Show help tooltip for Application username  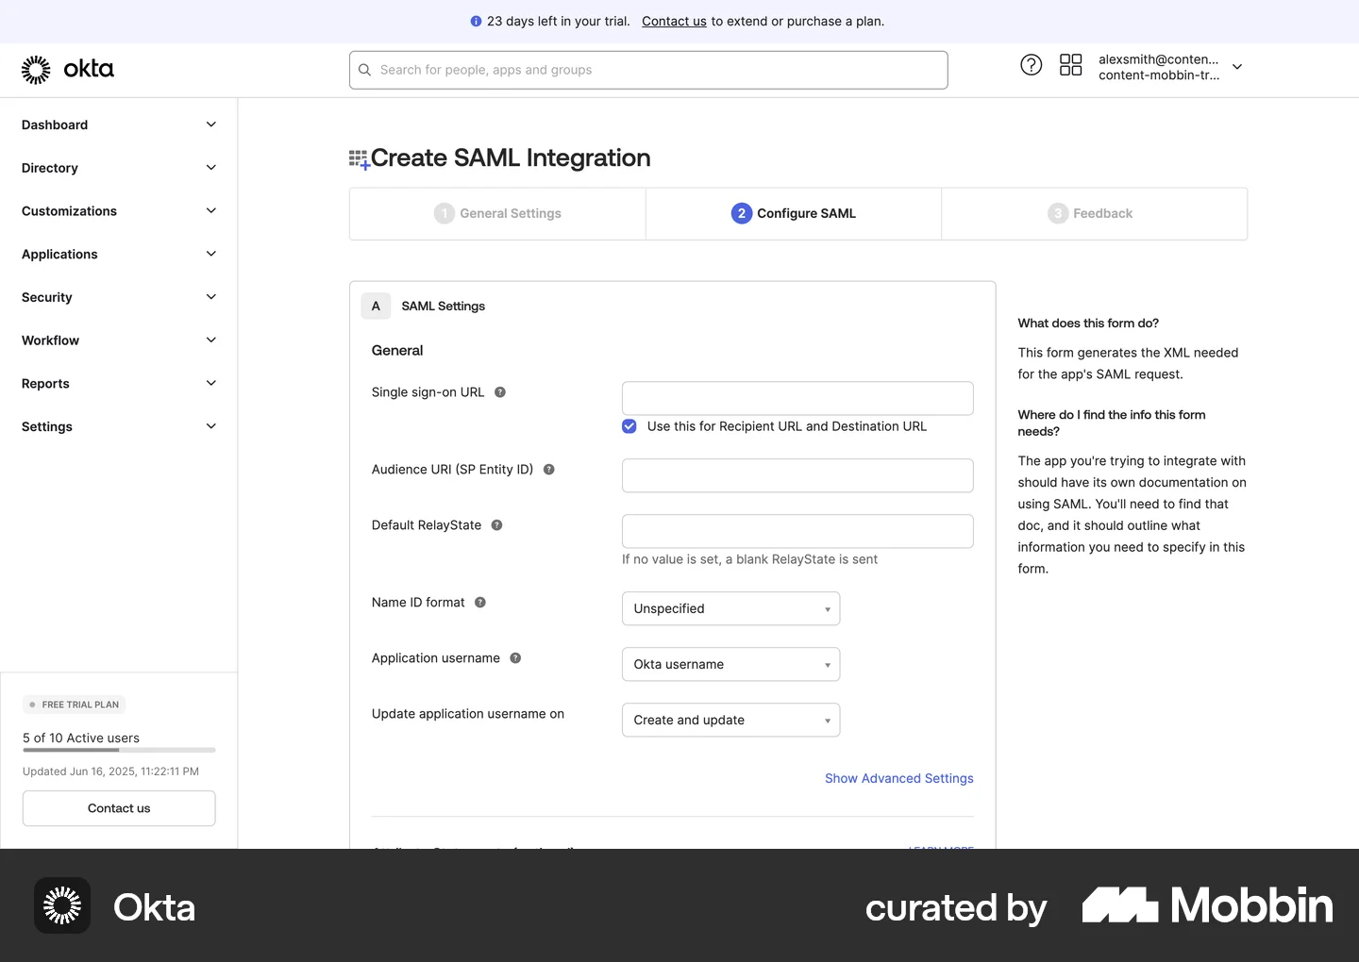click(515, 658)
